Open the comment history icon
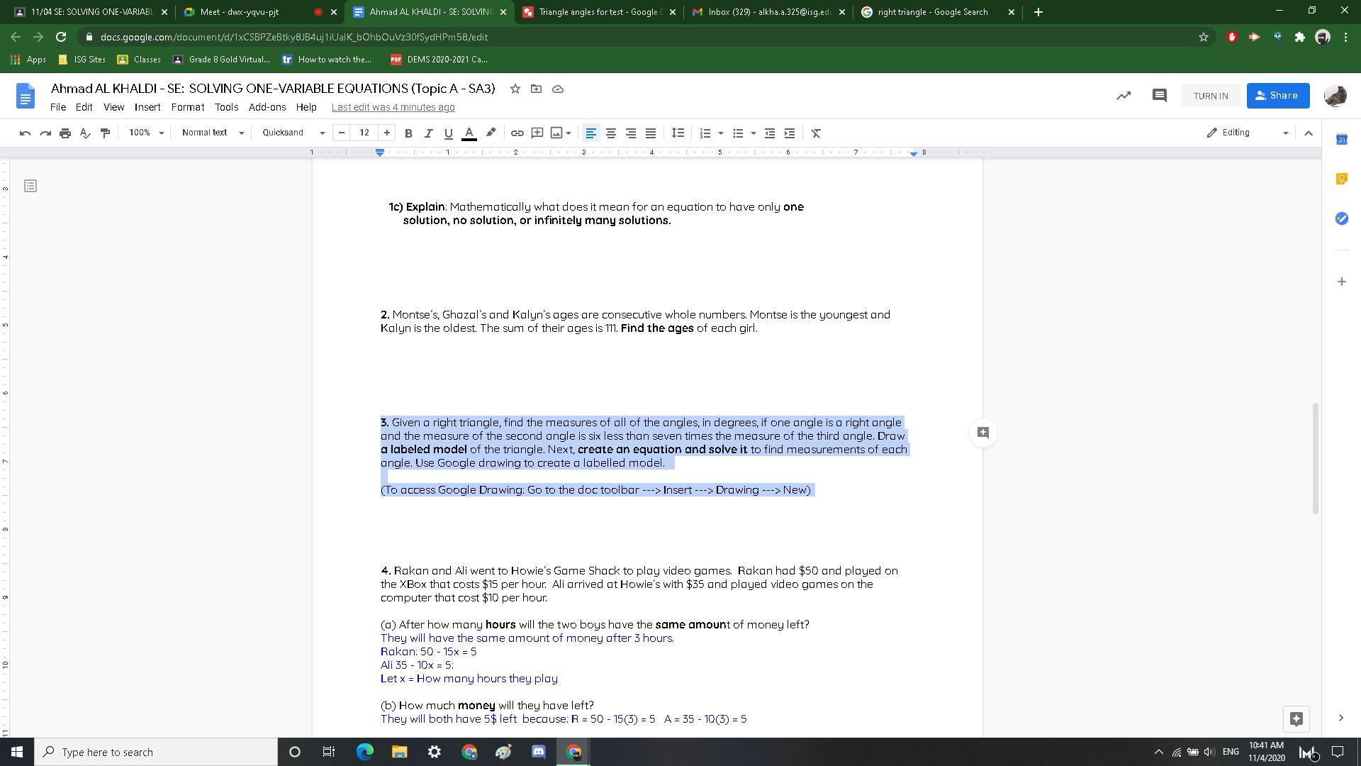Viewport: 1361px width, 766px height. [x=1159, y=96]
